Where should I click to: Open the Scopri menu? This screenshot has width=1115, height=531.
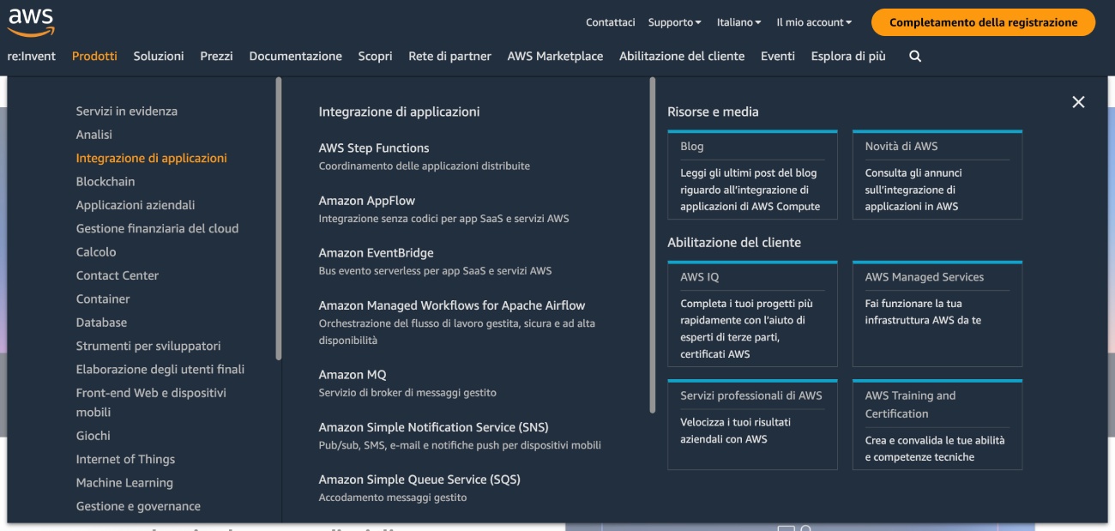[375, 56]
